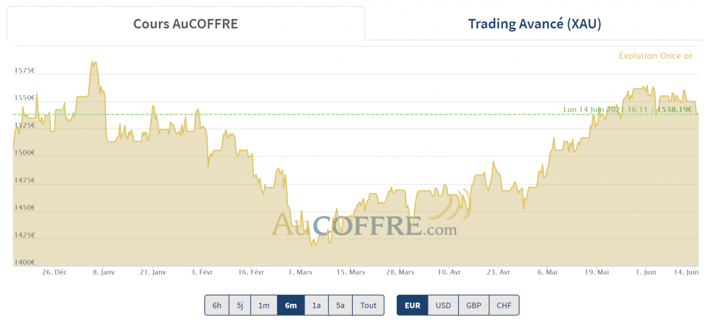Switch currency to GBP

point(473,305)
